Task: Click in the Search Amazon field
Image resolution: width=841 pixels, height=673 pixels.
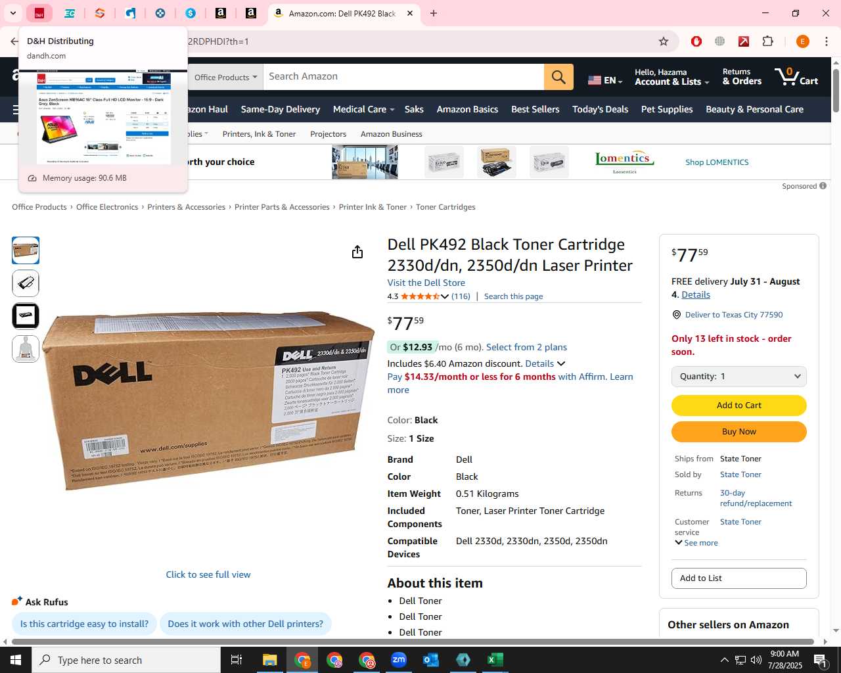Action: pos(403,77)
